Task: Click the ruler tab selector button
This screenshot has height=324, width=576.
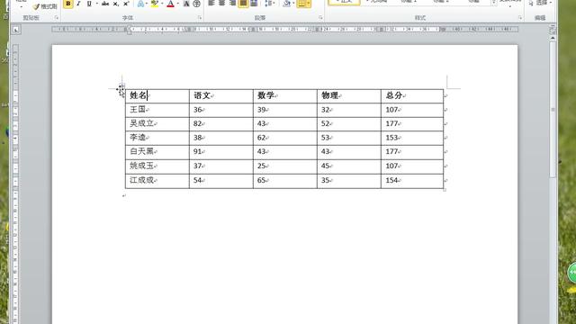Action: (16, 30)
